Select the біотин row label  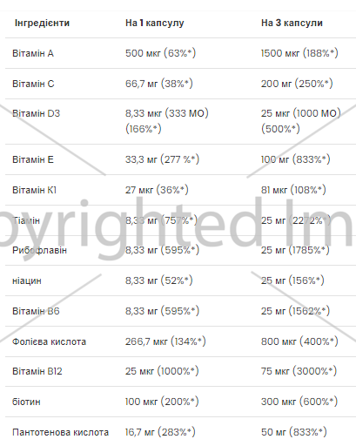pyautogui.click(x=26, y=402)
